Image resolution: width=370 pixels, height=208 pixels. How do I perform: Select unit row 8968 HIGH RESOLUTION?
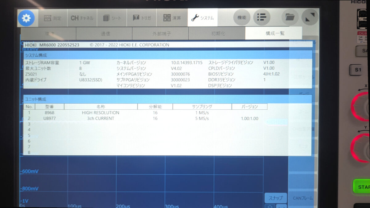146,113
